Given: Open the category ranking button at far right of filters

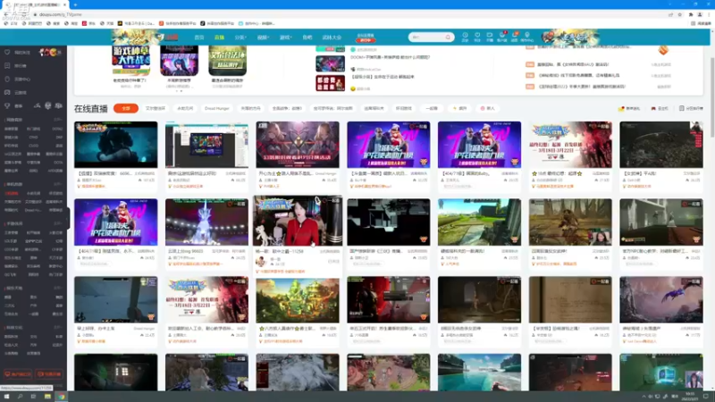Looking at the screenshot, I should 691,108.
